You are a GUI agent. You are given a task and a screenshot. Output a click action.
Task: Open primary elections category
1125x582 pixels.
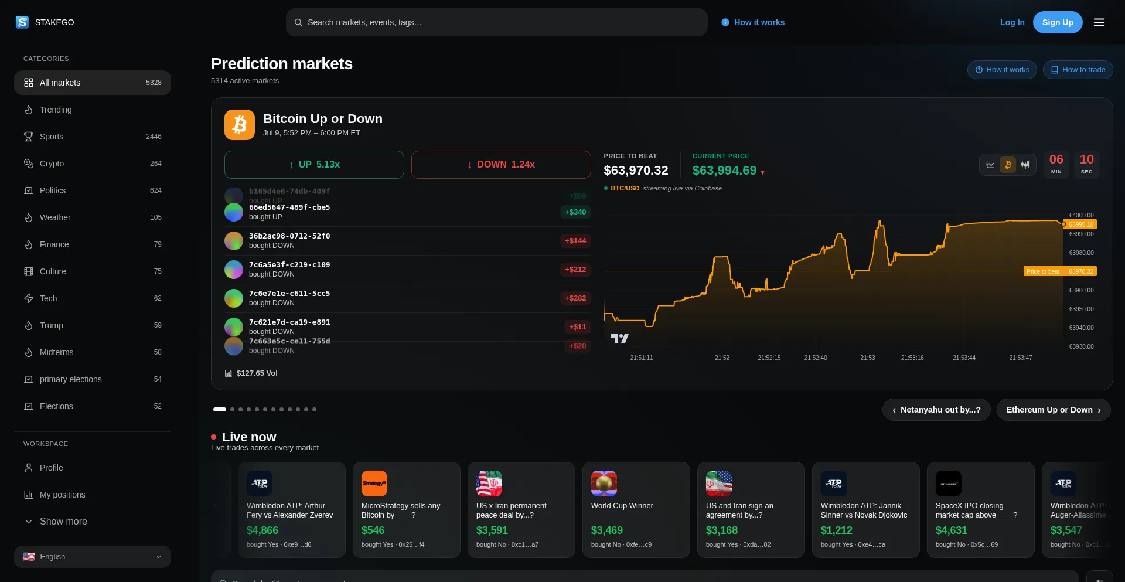click(93, 379)
